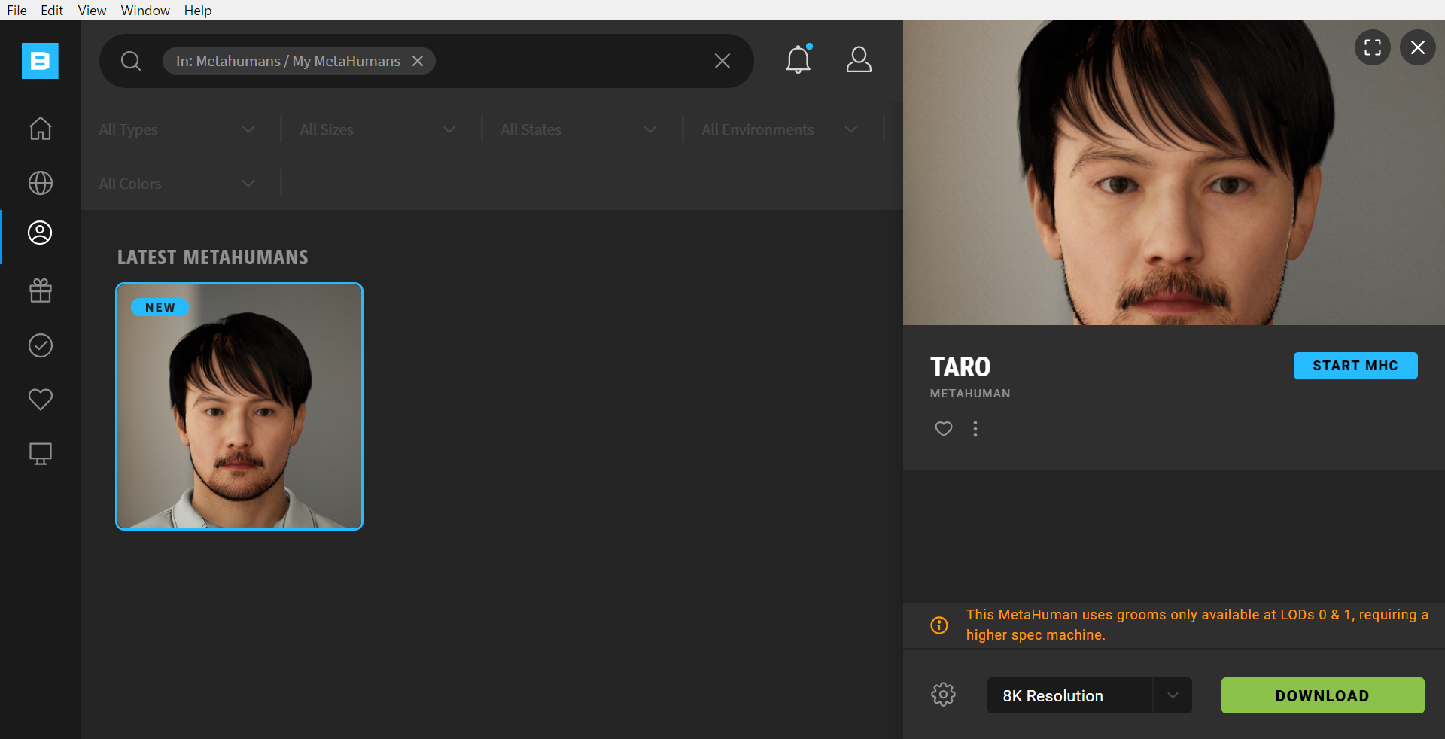Clear the search bar with X
1445x739 pixels.
(722, 61)
